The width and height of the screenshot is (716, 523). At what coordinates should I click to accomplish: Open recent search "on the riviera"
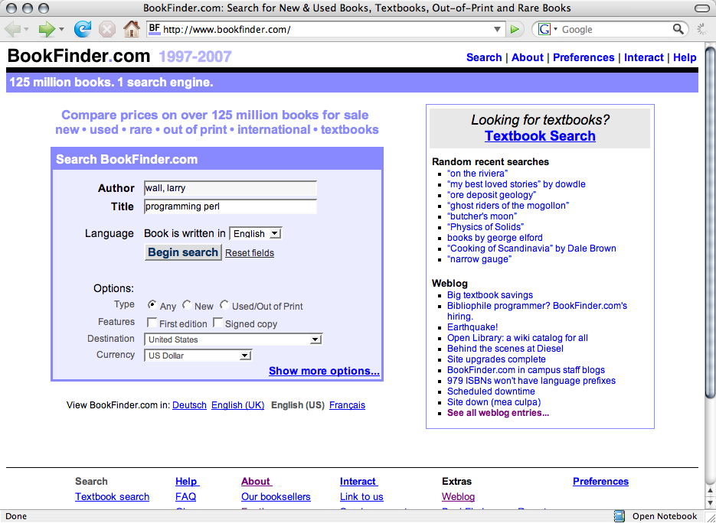477,174
